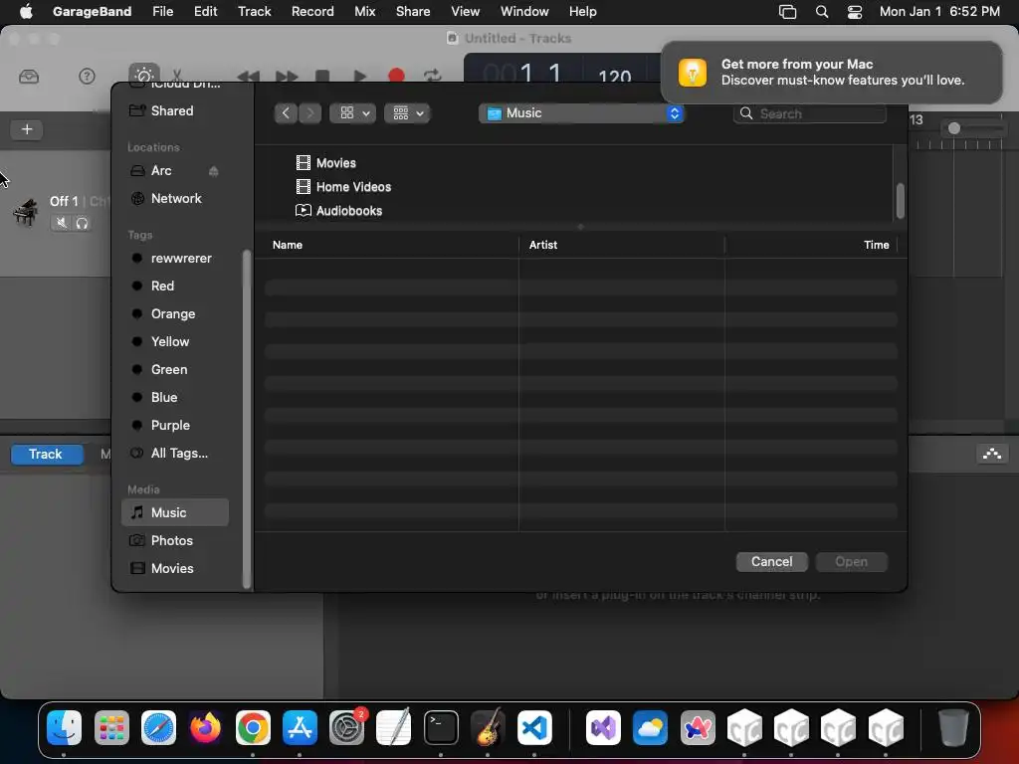The height and width of the screenshot is (764, 1019).
Task: Toggle the Cycle loop button
Action: coord(432,76)
